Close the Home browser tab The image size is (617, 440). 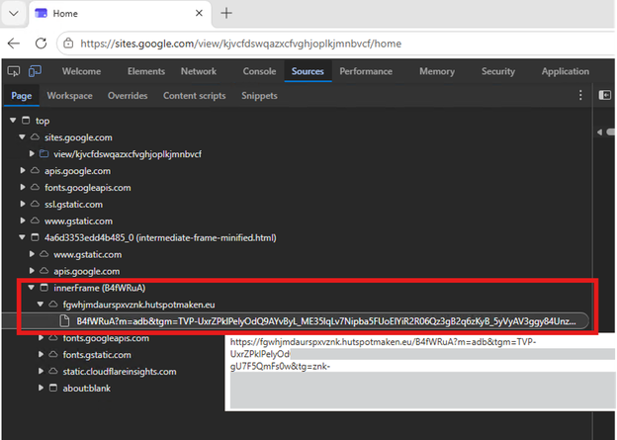click(x=199, y=13)
